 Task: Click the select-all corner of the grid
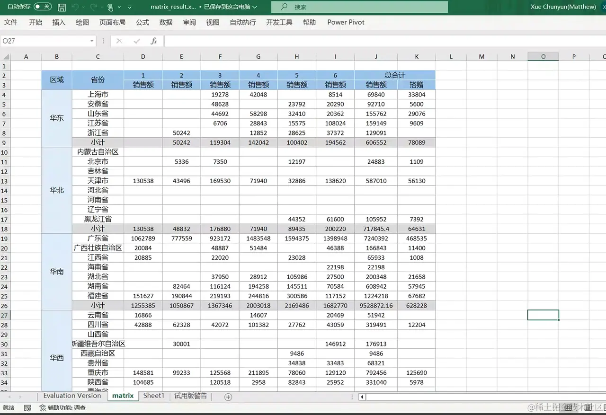(5, 57)
